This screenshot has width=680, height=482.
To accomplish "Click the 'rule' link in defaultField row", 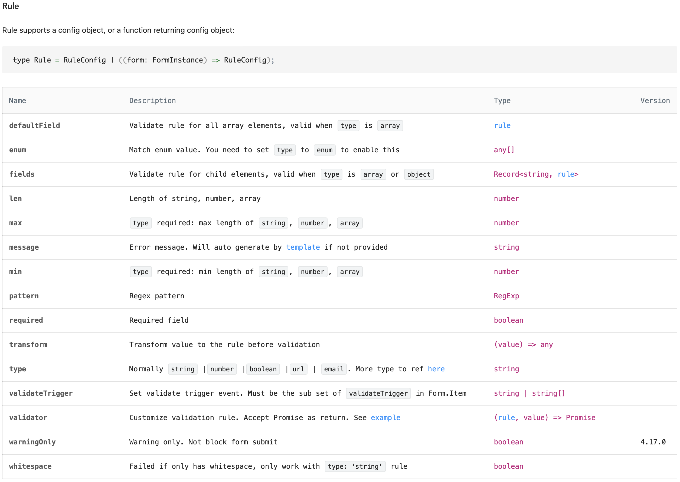I will (502, 126).
